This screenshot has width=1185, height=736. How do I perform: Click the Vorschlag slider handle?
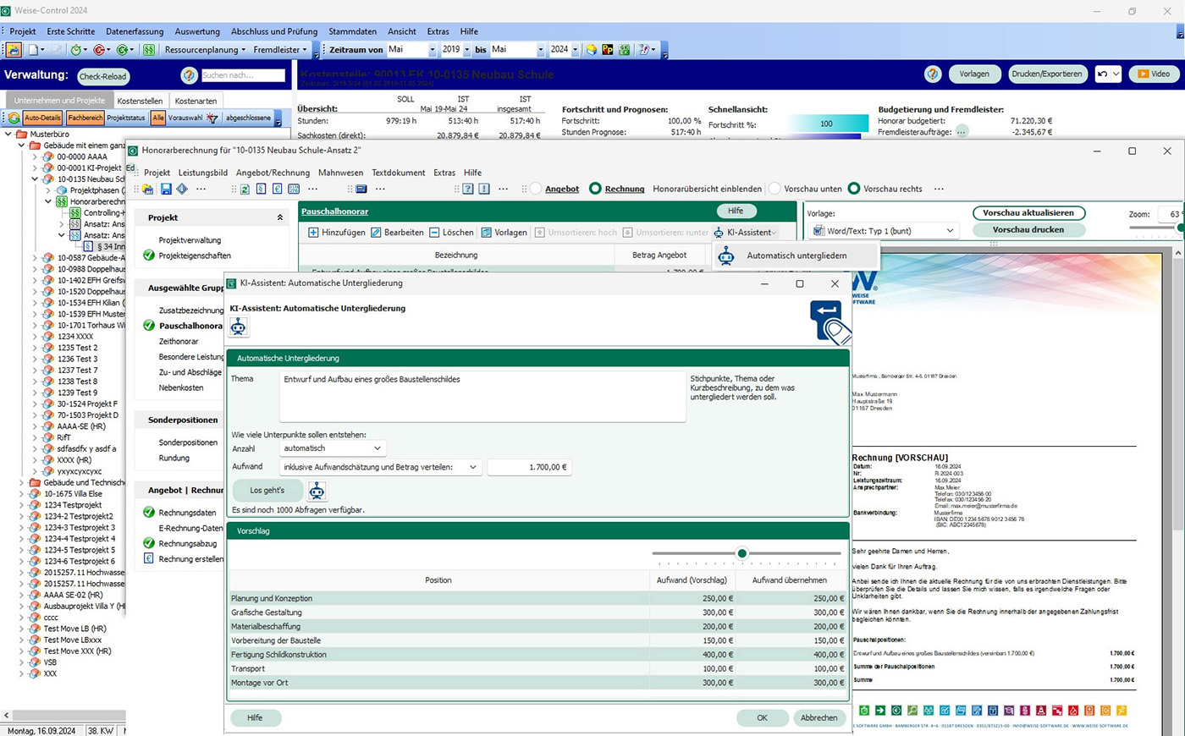coord(742,553)
